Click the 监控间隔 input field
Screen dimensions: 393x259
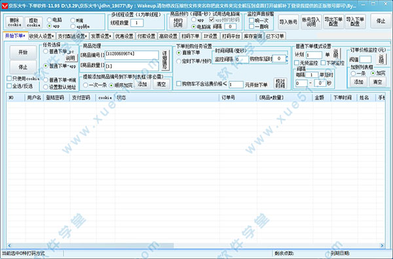pyautogui.click(x=242, y=60)
